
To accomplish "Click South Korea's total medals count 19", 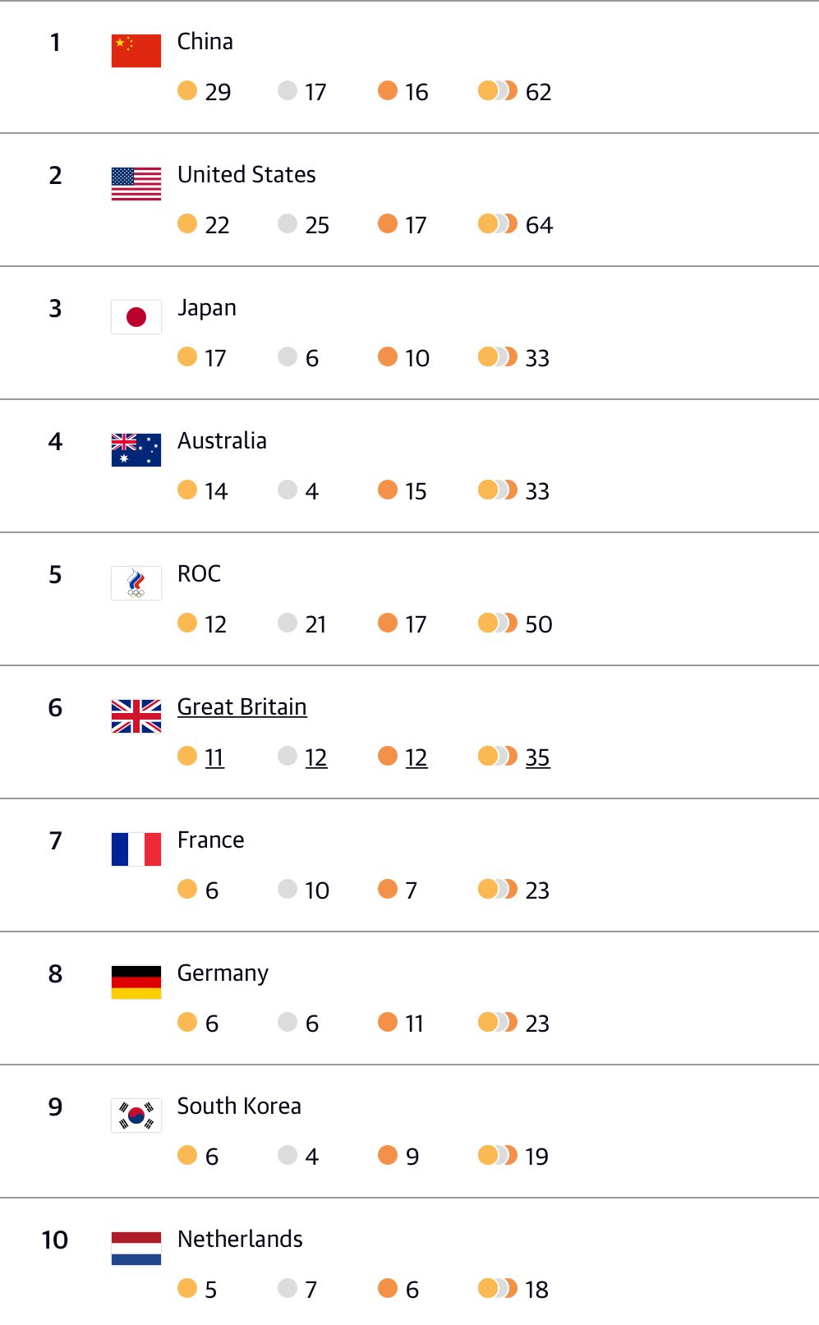I will point(537,1157).
